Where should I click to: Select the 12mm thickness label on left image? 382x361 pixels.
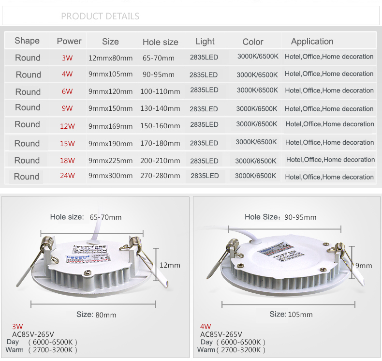[x=170, y=265]
